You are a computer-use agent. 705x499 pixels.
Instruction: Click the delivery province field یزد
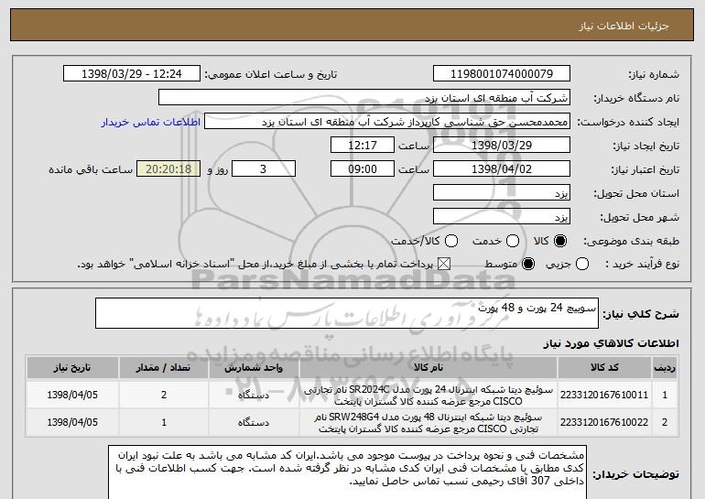pos(502,193)
